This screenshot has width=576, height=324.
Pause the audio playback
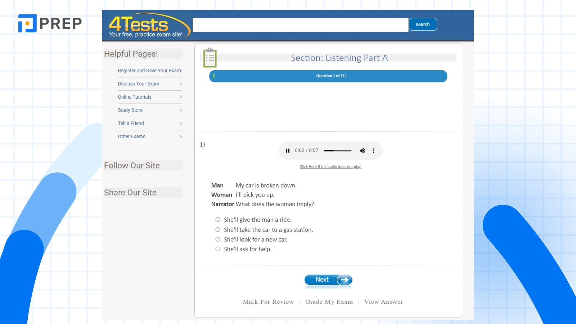pyautogui.click(x=288, y=150)
